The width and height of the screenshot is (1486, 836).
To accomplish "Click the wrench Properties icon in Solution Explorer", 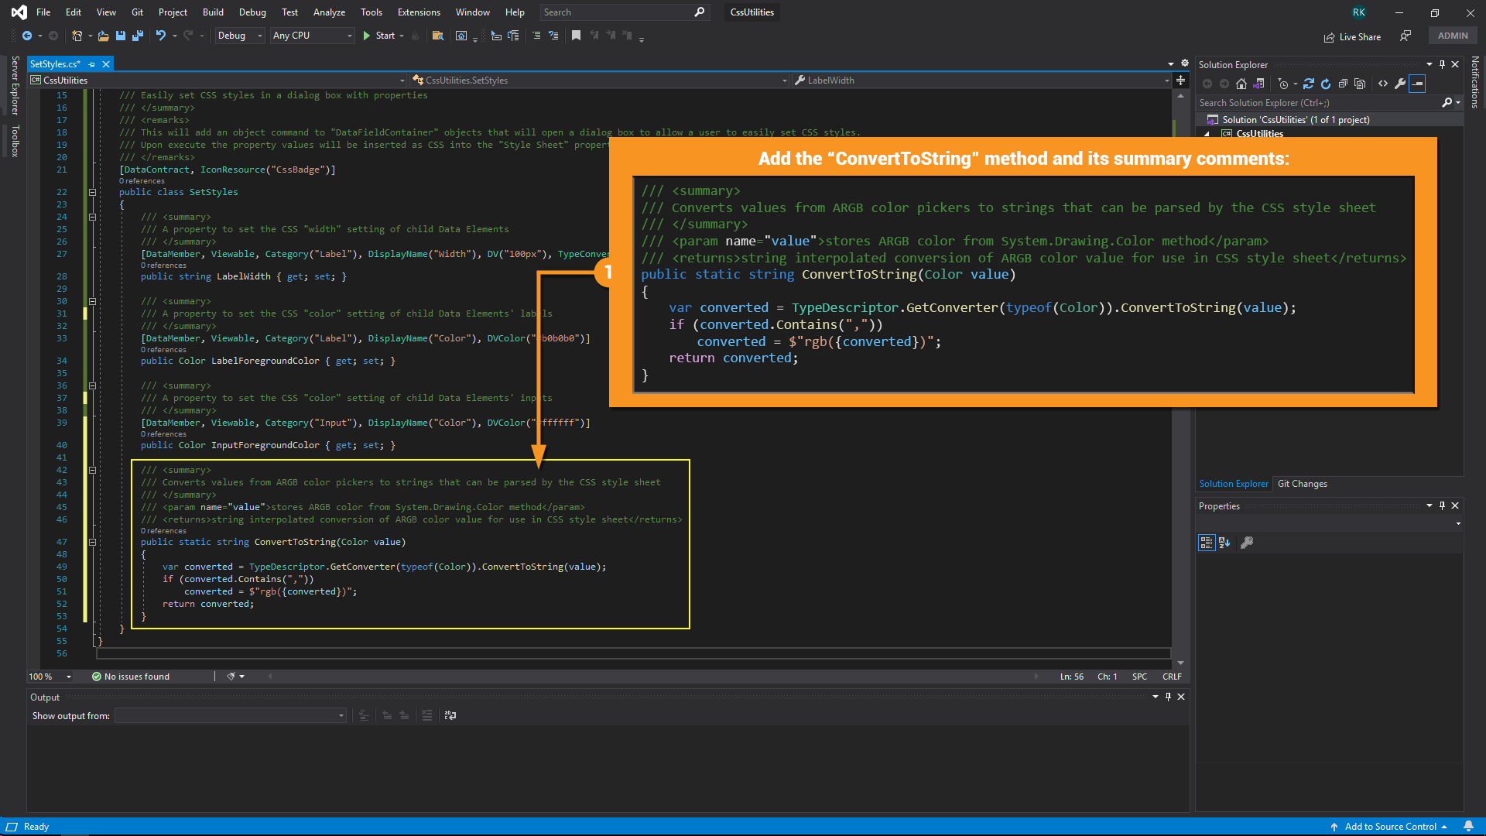I will [x=1400, y=84].
